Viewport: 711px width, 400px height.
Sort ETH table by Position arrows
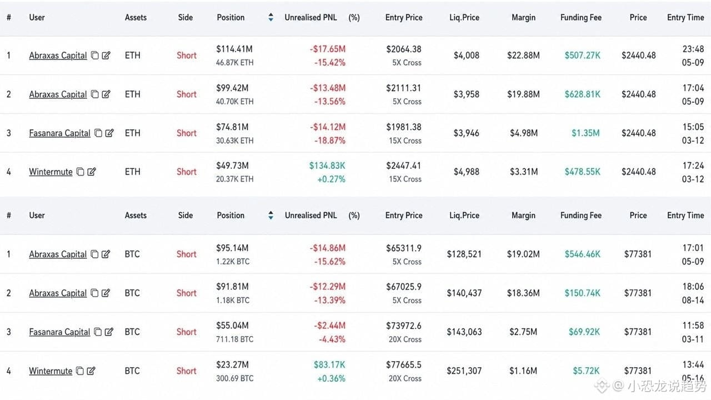(271, 18)
